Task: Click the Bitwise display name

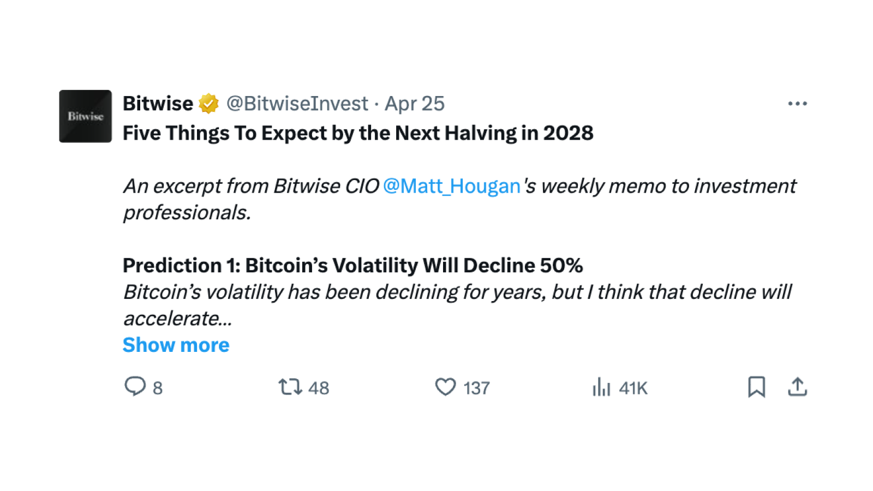Action: click(x=158, y=104)
